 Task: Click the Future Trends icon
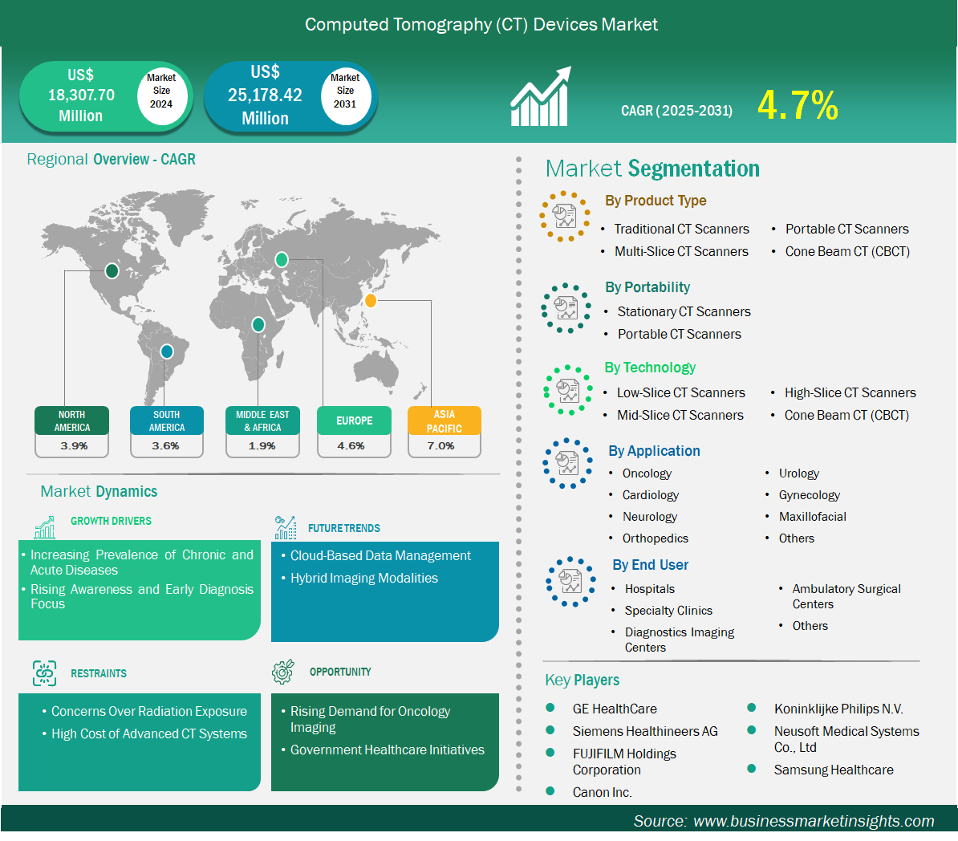tap(285, 527)
